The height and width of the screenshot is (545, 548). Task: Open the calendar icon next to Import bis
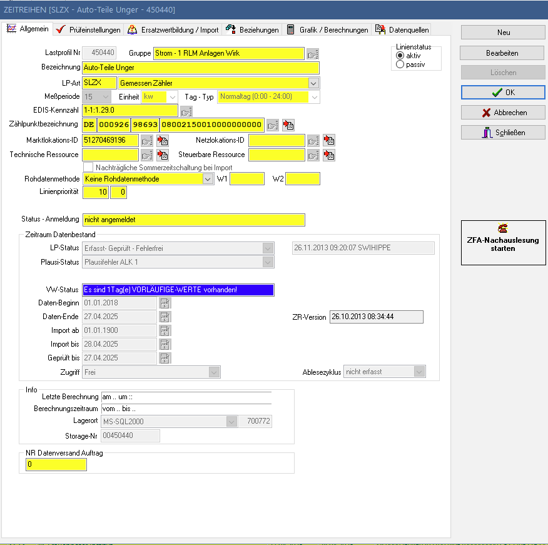165,344
